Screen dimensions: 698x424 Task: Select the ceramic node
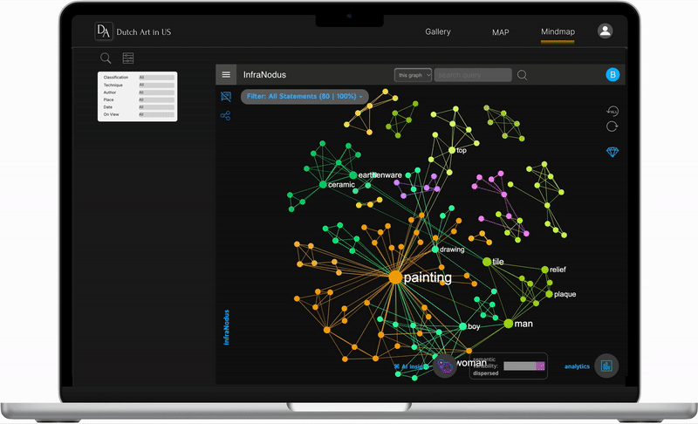[323, 184]
